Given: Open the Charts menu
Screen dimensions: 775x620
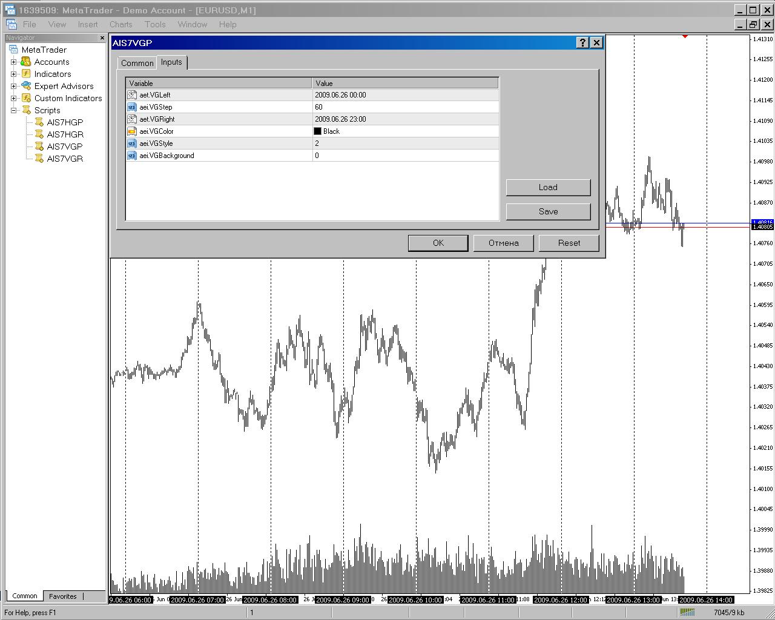Looking at the screenshot, I should click(x=120, y=24).
